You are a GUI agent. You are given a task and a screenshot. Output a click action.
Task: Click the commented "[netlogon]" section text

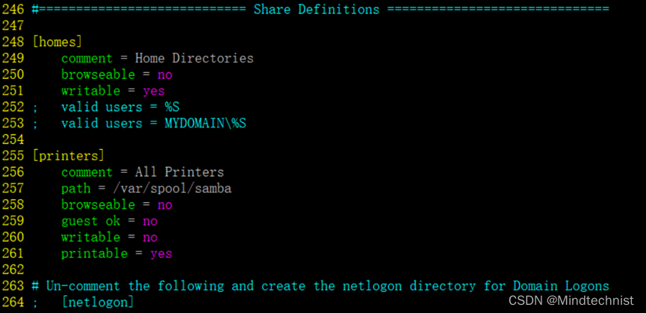pyautogui.click(x=98, y=302)
